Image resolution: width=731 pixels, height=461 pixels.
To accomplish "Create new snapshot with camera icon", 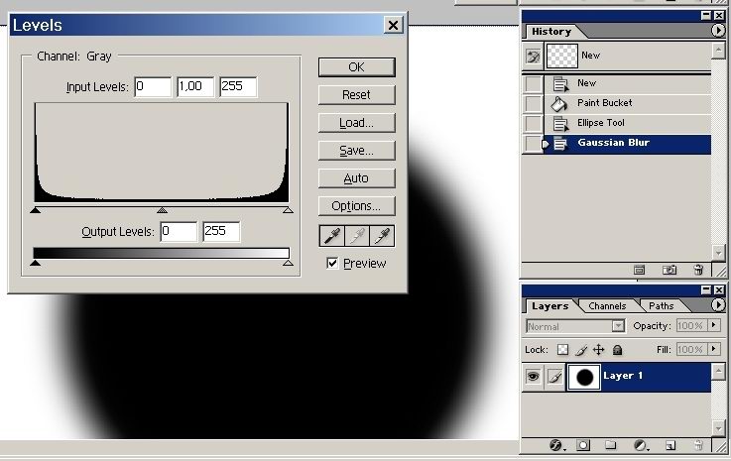I will (669, 270).
